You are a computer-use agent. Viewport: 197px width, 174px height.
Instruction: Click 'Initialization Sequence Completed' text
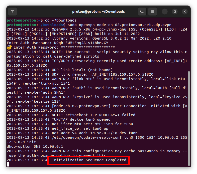(89, 160)
